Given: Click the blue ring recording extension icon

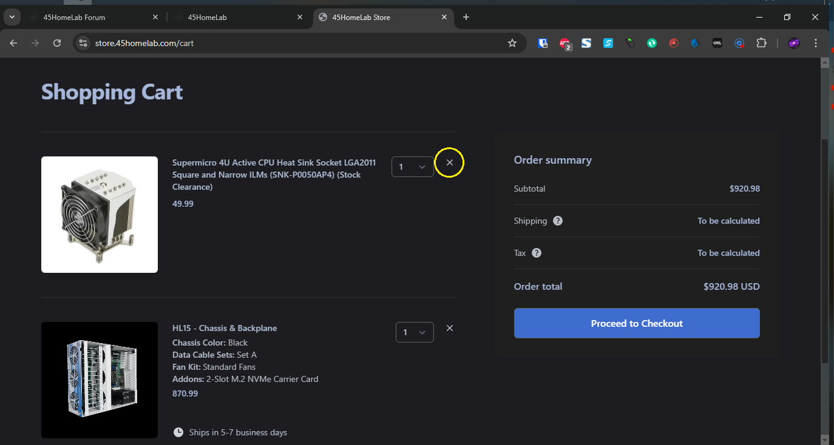Looking at the screenshot, I should click(739, 43).
